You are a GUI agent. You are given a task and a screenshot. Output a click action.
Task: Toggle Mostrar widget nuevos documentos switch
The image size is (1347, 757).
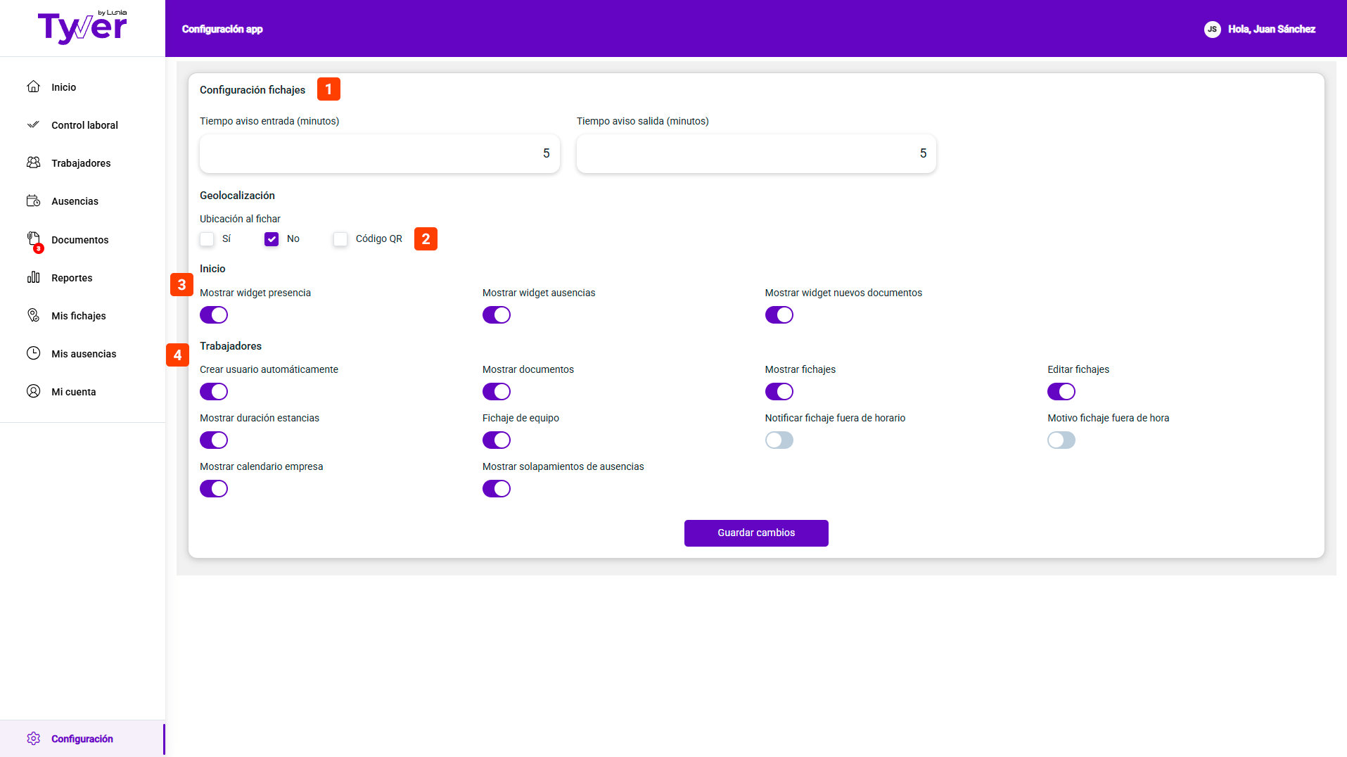[779, 315]
